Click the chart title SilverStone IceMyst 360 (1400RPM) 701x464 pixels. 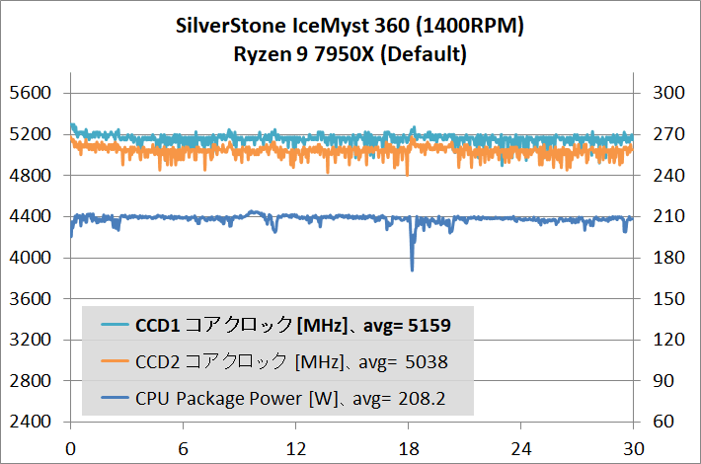[350, 26]
